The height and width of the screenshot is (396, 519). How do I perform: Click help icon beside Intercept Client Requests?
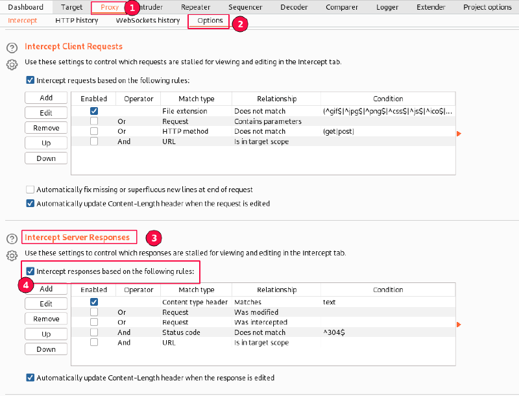(11, 49)
